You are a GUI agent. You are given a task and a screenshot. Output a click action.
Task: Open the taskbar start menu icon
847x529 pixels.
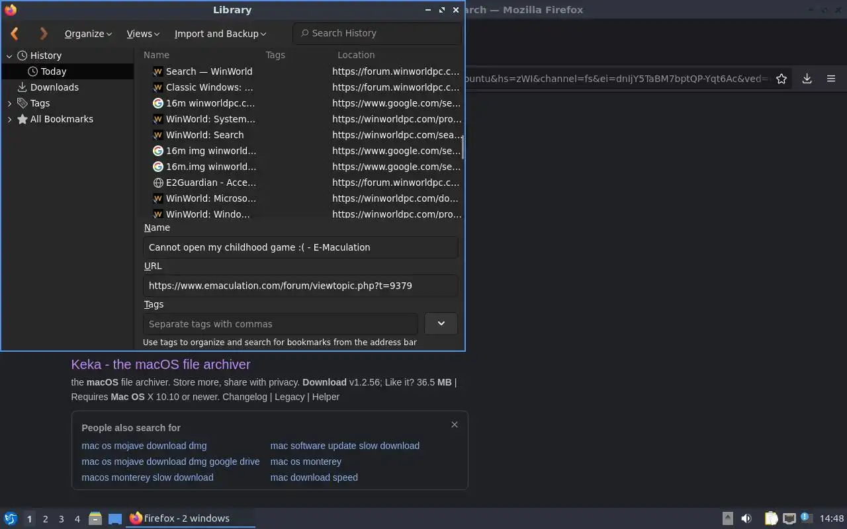click(11, 518)
